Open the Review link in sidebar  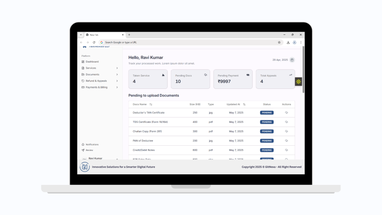(x=89, y=150)
